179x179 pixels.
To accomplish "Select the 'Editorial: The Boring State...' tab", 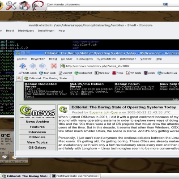I will [x=48, y=78].
